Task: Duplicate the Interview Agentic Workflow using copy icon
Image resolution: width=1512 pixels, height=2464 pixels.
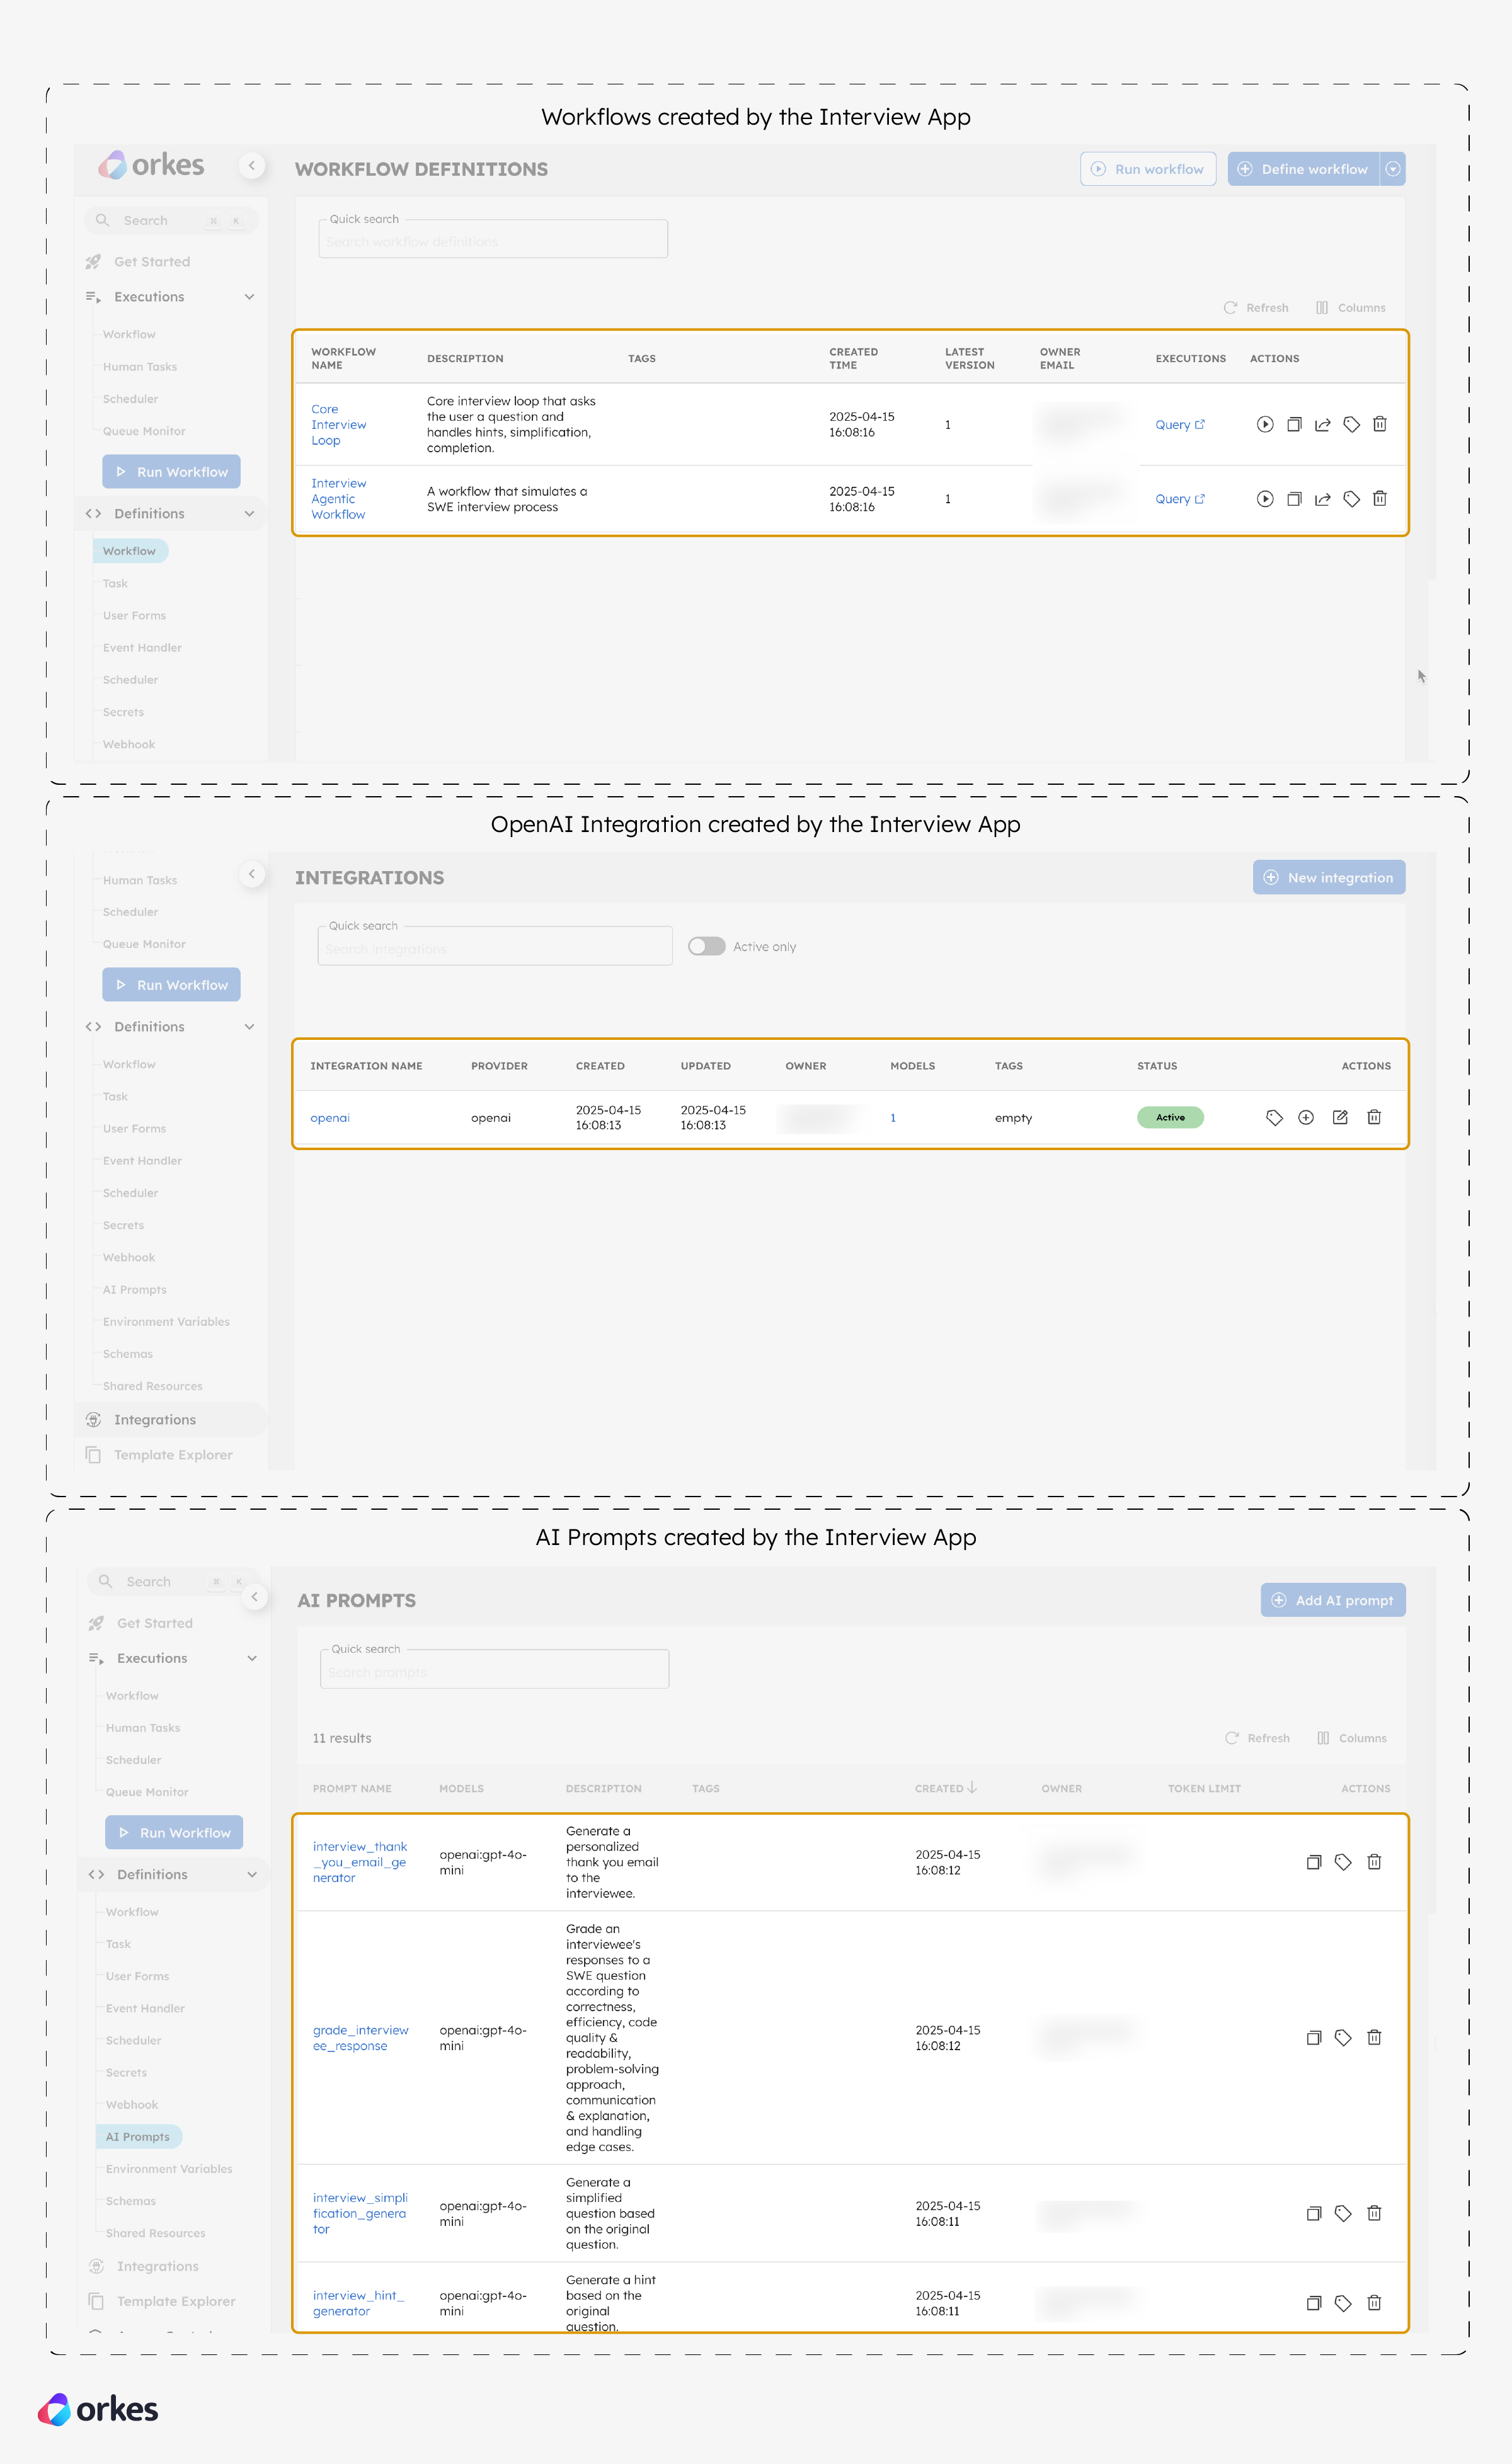Action: click(x=1294, y=499)
